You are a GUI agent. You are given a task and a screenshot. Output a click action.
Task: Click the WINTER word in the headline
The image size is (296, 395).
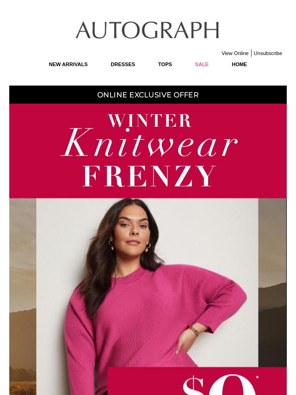point(150,121)
